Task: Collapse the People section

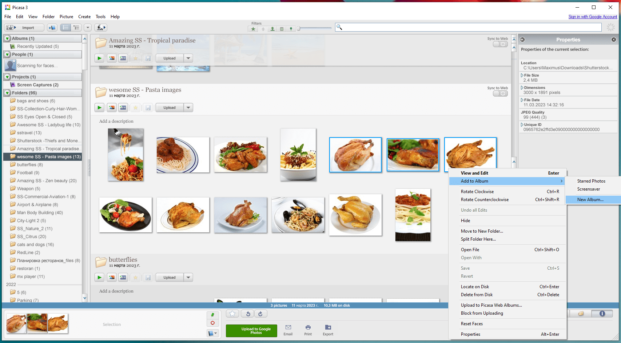Action: [x=7, y=54]
